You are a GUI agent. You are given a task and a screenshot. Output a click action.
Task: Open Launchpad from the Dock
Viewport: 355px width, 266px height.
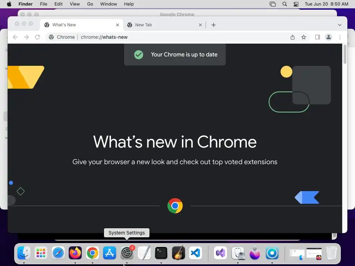tap(41, 253)
